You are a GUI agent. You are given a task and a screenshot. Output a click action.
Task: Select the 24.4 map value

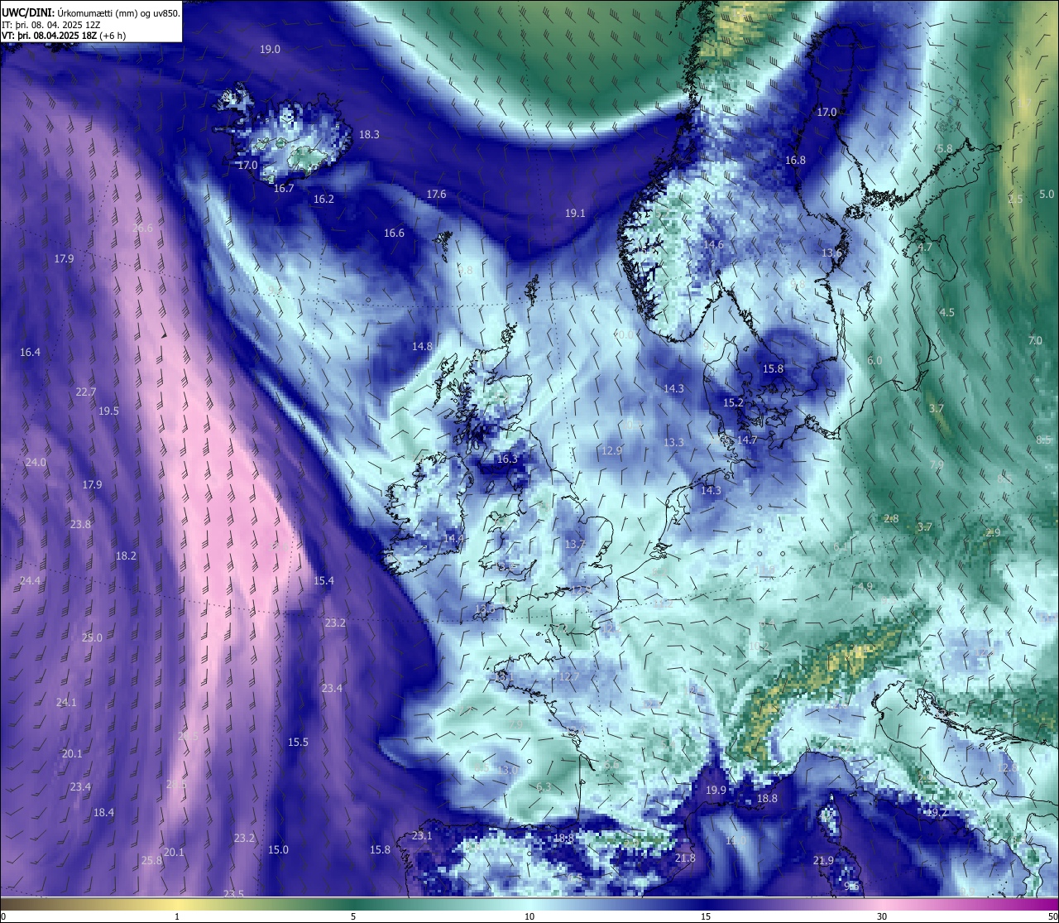pyautogui.click(x=30, y=581)
